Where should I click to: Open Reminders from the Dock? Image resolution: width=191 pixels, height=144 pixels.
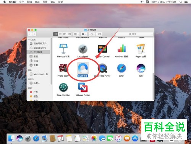[77, 138]
